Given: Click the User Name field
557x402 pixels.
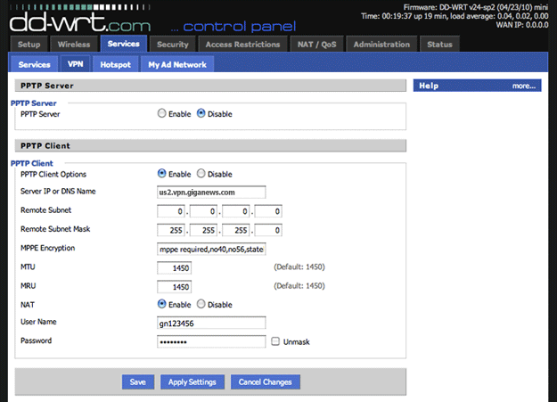Looking at the screenshot, I should coord(211,323).
